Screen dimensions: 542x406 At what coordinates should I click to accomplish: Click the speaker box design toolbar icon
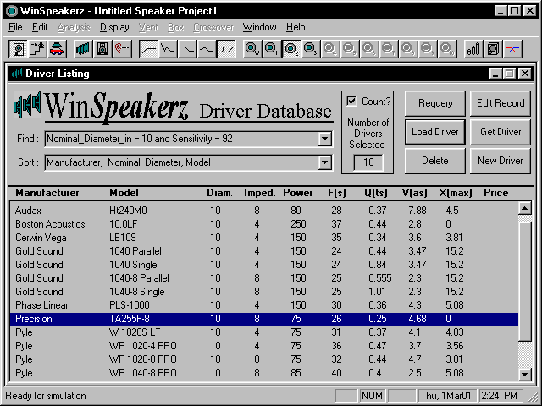[18, 49]
